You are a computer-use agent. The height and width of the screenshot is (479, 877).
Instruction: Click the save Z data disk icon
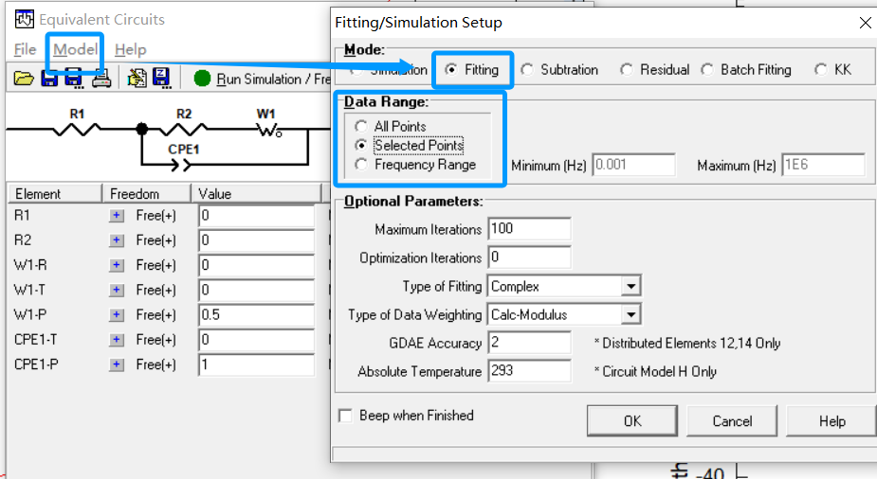[161, 79]
